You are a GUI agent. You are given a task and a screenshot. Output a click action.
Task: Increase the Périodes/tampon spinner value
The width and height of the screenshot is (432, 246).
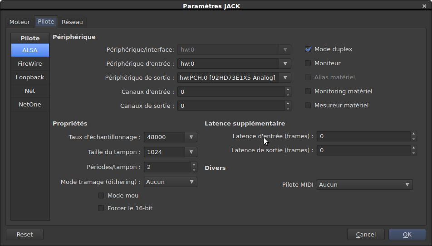click(194, 164)
